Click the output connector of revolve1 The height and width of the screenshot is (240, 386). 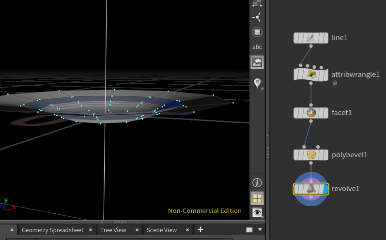tap(311, 197)
